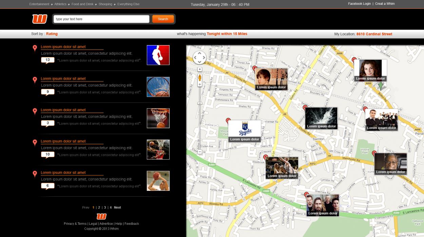The height and width of the screenshot is (237, 424).
Task: Click the Whim logo above the search bar
Action: [40, 19]
